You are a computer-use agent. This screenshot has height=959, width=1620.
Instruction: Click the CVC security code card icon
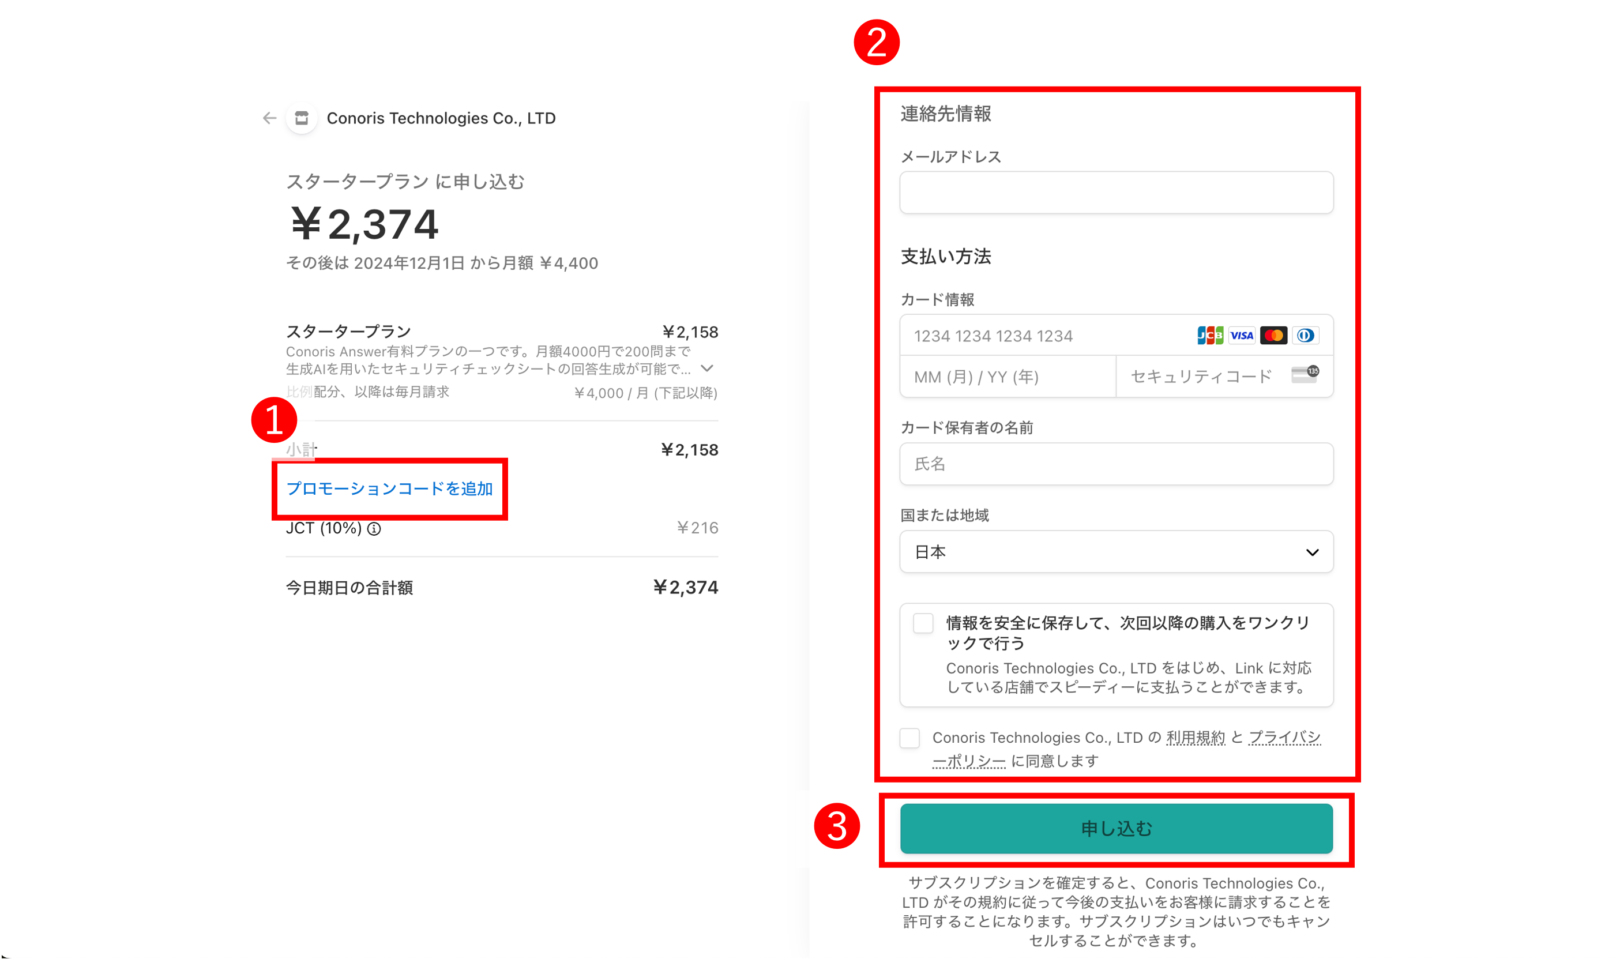(1305, 375)
